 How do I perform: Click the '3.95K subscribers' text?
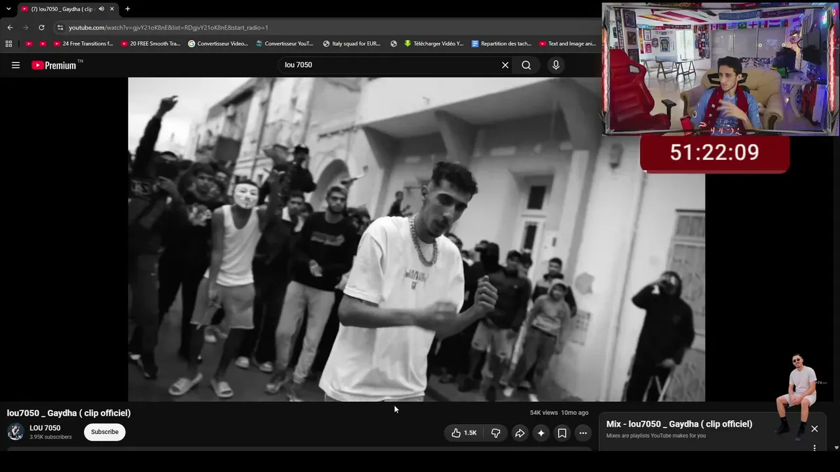(51, 437)
